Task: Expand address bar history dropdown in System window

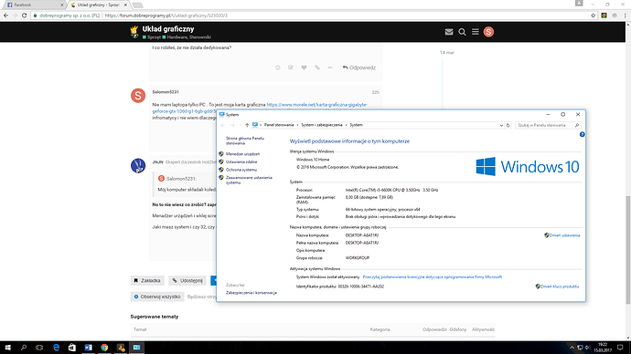Action: [x=501, y=125]
